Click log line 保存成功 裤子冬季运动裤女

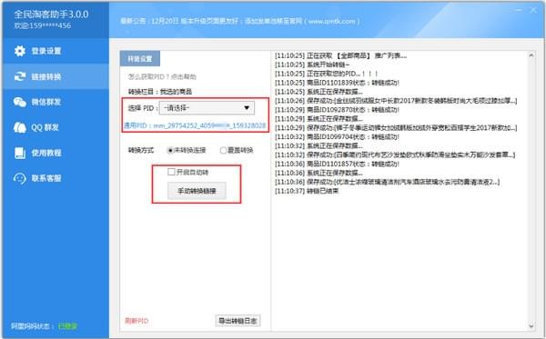pyautogui.click(x=396, y=128)
